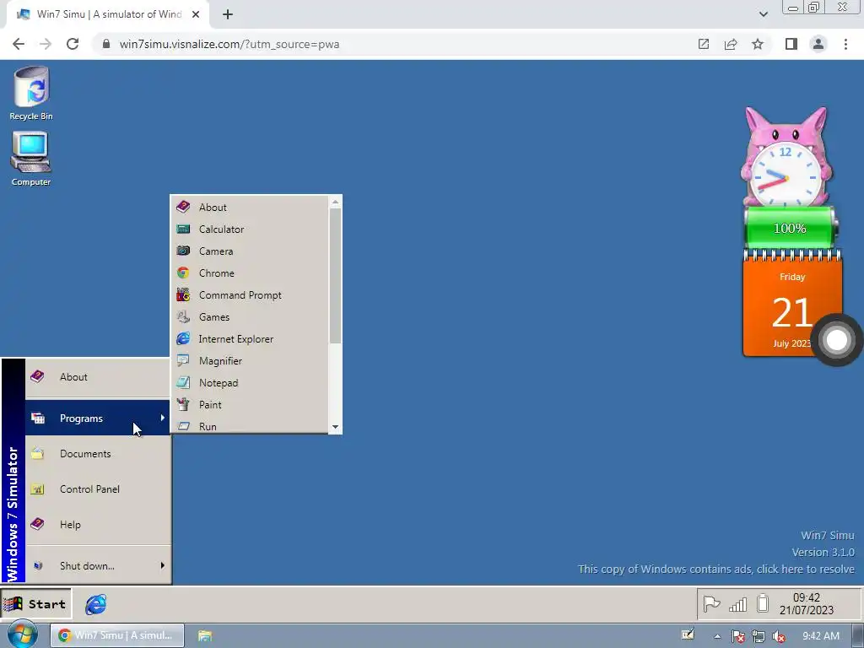This screenshot has width=864, height=648.
Task: Open the browser profile avatar
Action: tap(818, 44)
